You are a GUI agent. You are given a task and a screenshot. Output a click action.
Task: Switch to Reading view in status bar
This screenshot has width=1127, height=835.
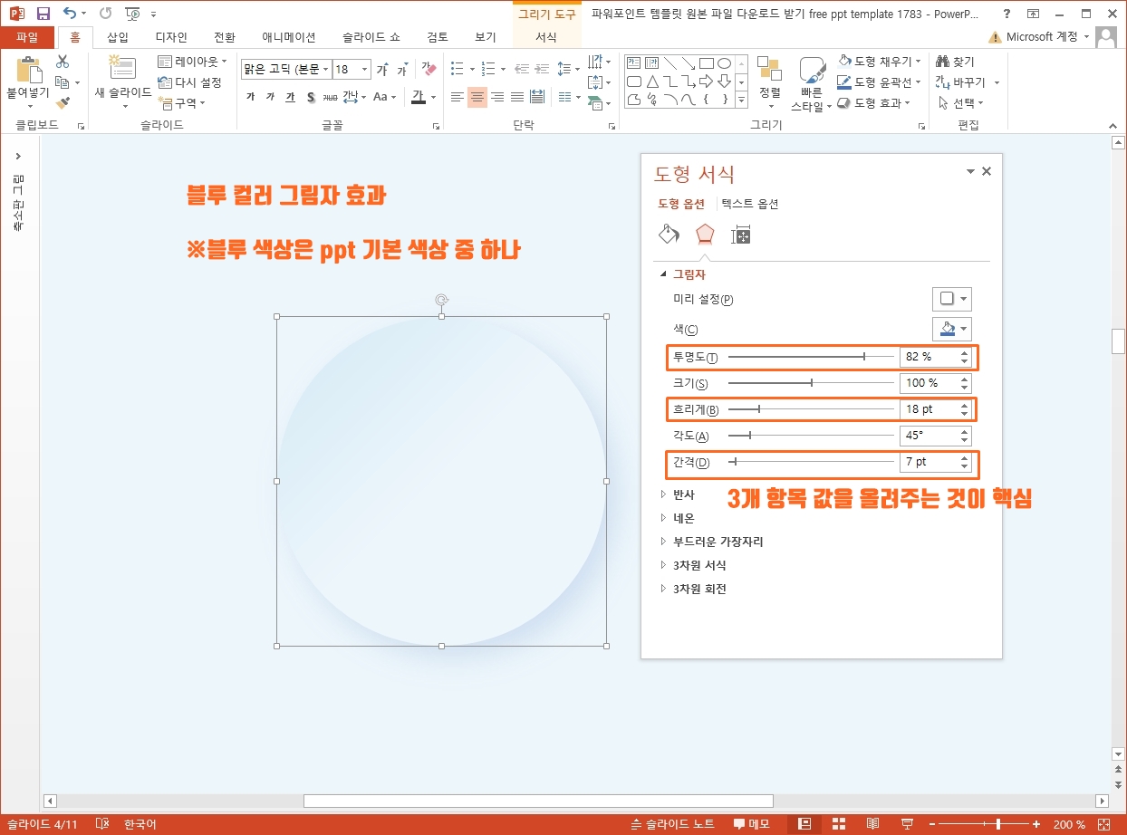873,824
